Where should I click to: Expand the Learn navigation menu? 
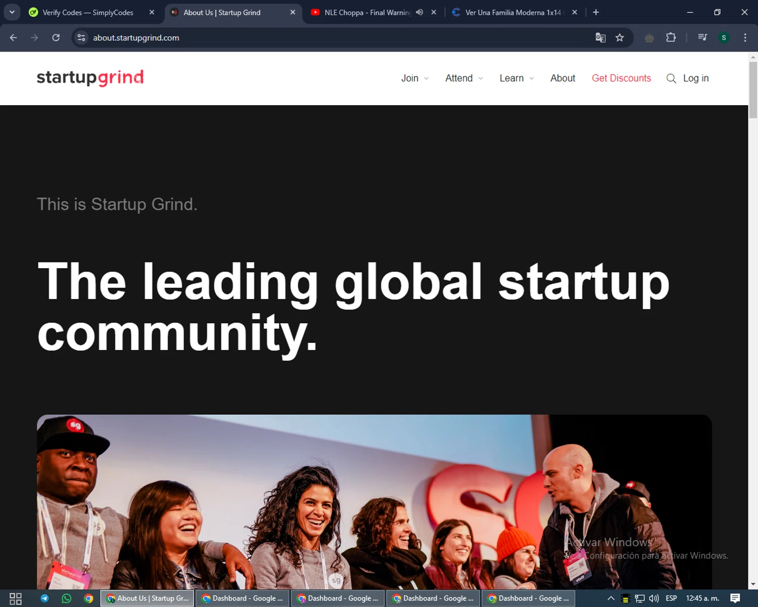(516, 78)
